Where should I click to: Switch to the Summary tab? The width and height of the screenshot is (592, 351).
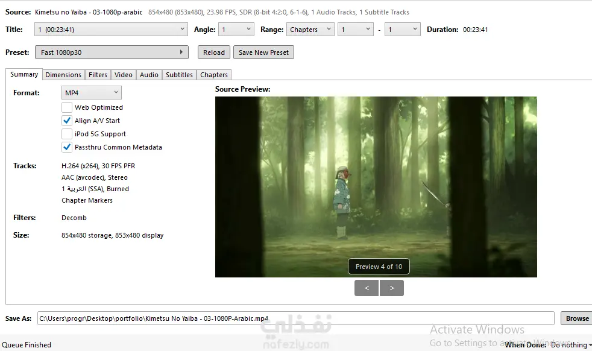pos(24,74)
